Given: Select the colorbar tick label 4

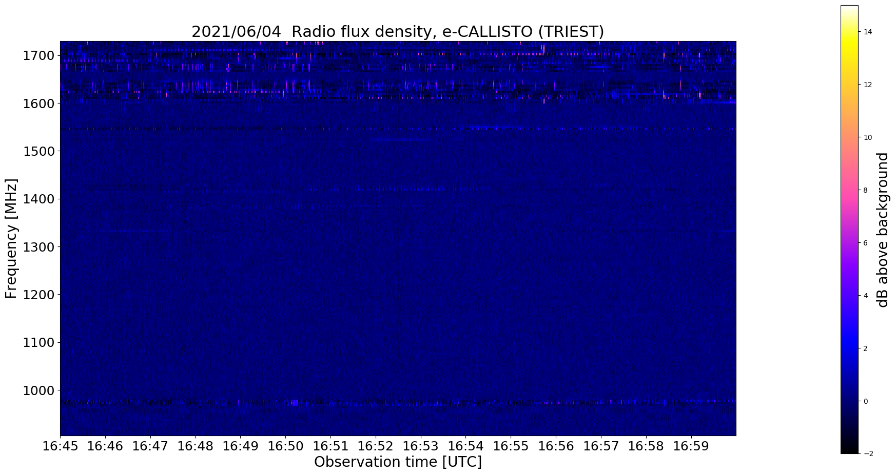Looking at the screenshot, I should [x=866, y=296].
